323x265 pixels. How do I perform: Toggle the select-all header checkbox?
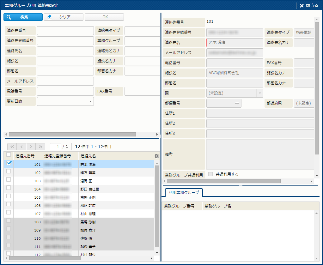point(9,155)
